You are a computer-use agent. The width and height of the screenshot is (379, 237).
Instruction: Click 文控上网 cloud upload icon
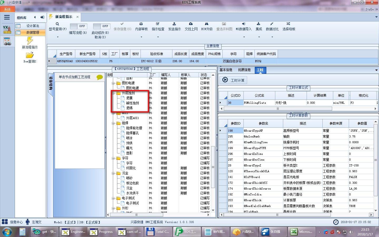pos(191,24)
